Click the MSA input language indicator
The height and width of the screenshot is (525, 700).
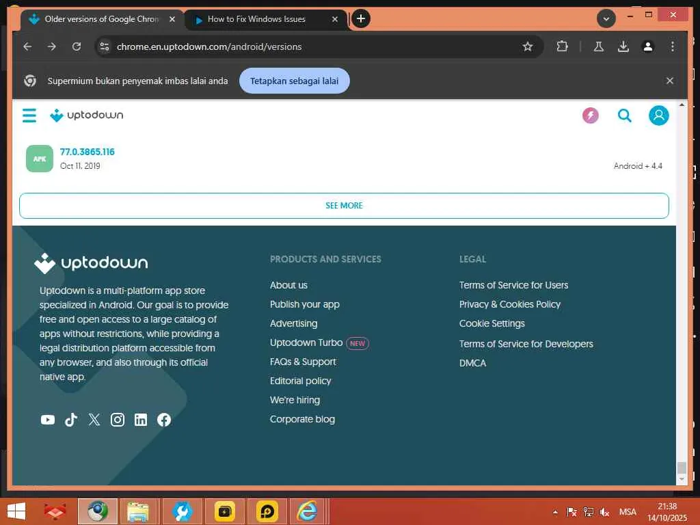tap(628, 512)
